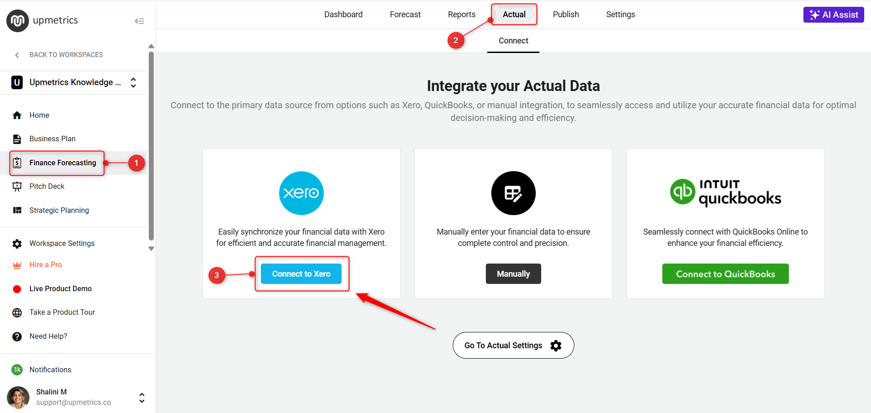Select the Actual tab
Viewport: 871px width, 413px height.
(x=514, y=14)
